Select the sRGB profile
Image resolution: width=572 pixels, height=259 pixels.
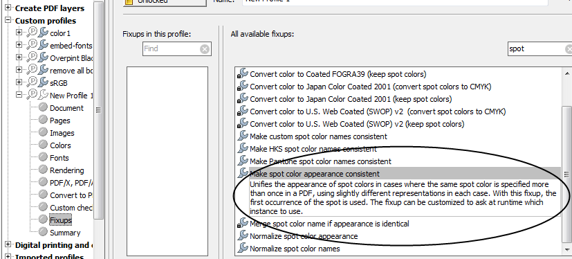[59, 83]
